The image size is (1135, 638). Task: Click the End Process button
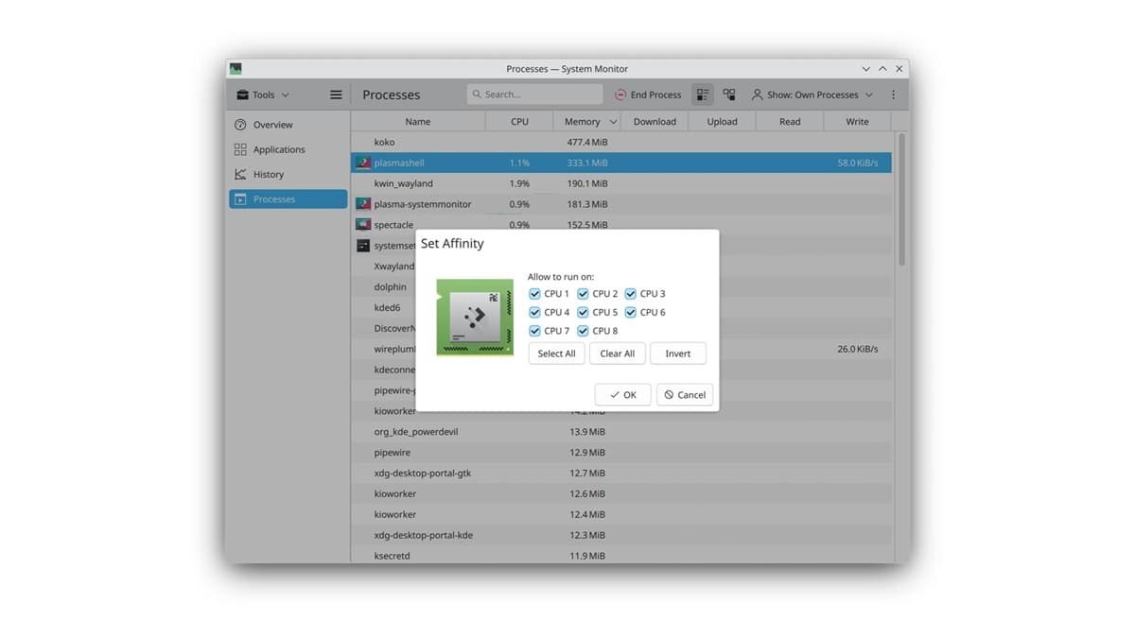point(648,95)
